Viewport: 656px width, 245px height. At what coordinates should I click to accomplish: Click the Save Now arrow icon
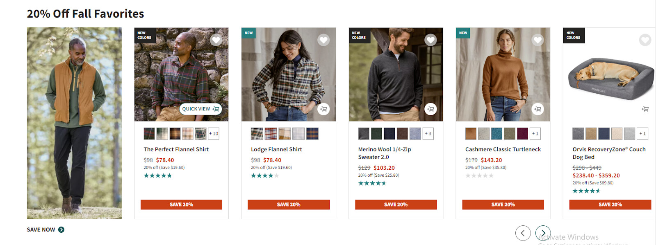(61, 230)
